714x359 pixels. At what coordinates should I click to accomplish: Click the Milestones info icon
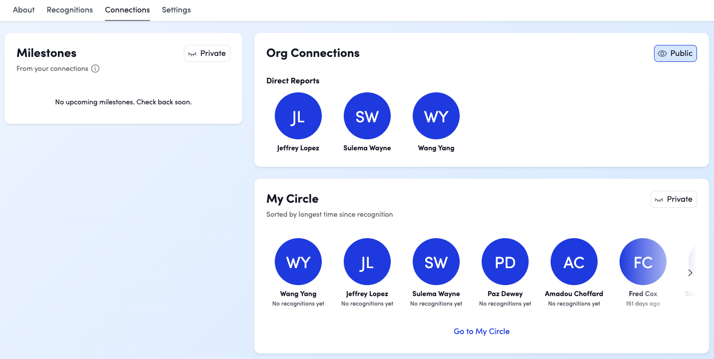pyautogui.click(x=95, y=69)
